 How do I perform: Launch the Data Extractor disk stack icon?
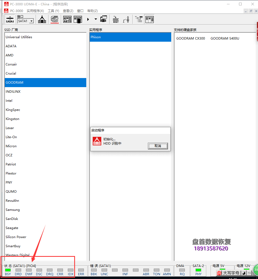pyautogui.click(x=55, y=20)
